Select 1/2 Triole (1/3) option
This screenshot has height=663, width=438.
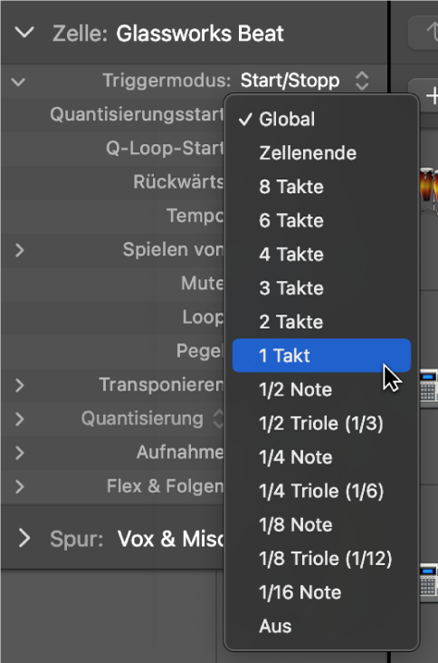tap(321, 423)
